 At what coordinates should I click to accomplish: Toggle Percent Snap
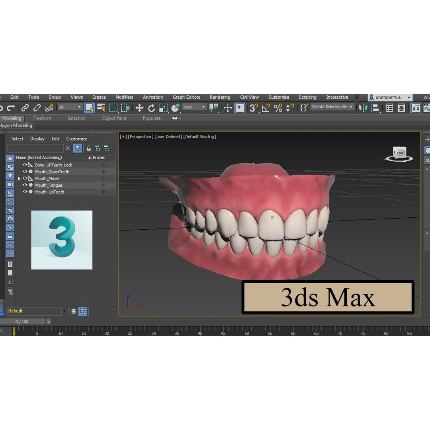pyautogui.click(x=278, y=108)
